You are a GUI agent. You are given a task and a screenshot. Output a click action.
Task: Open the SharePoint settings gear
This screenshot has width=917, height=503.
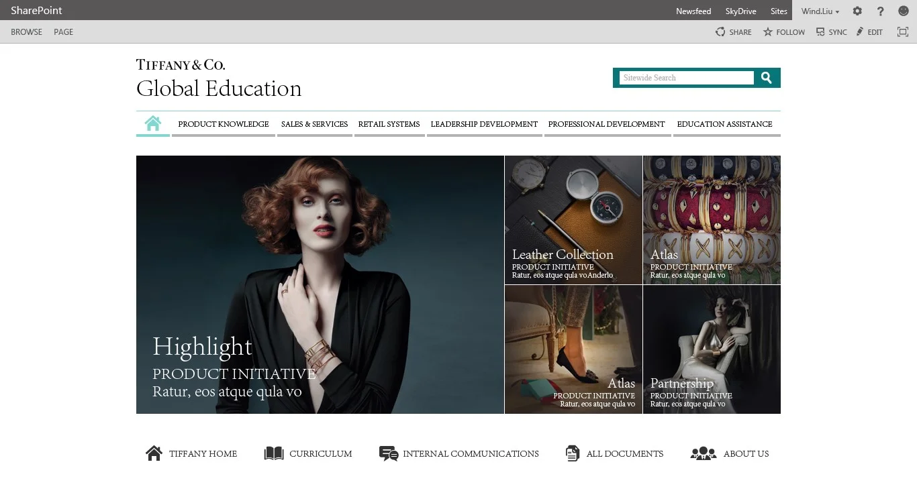pyautogui.click(x=857, y=11)
